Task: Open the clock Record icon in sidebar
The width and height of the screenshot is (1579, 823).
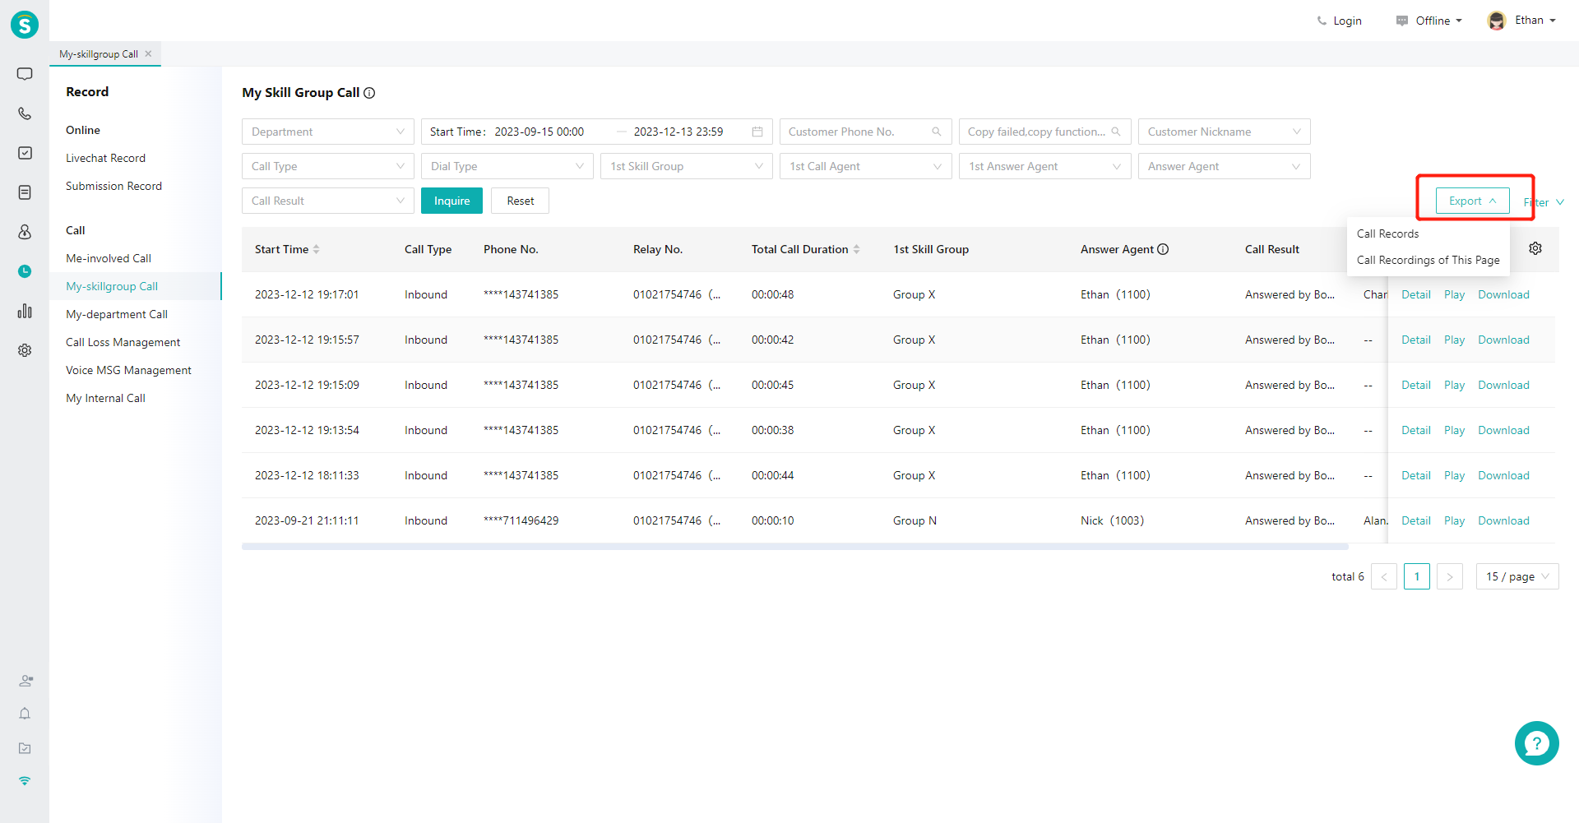Action: pos(25,271)
